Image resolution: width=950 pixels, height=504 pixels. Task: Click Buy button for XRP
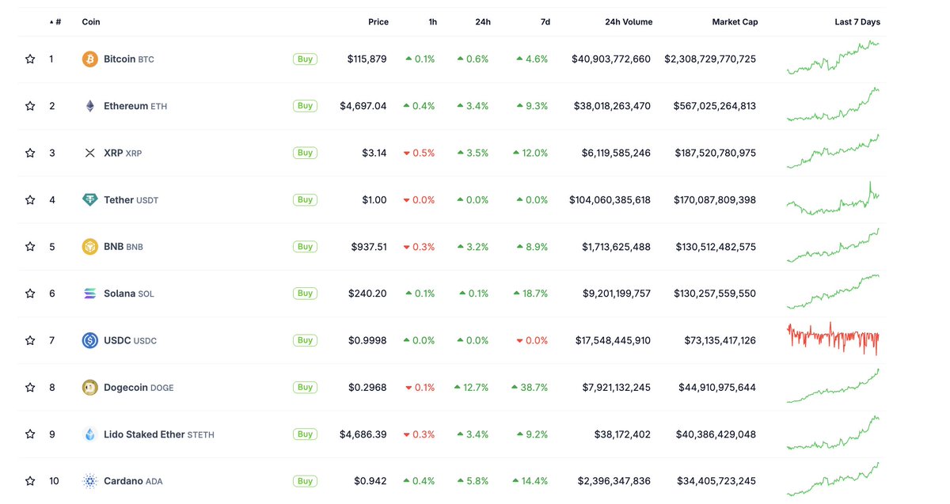click(x=305, y=153)
